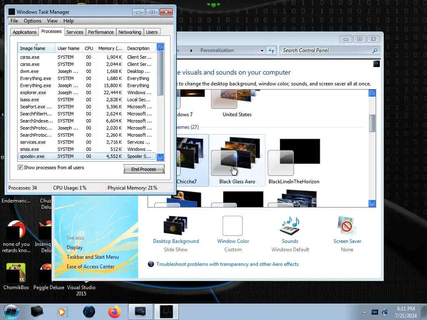Select the lsass.exe process row
The image size is (427, 320).
[87, 100]
